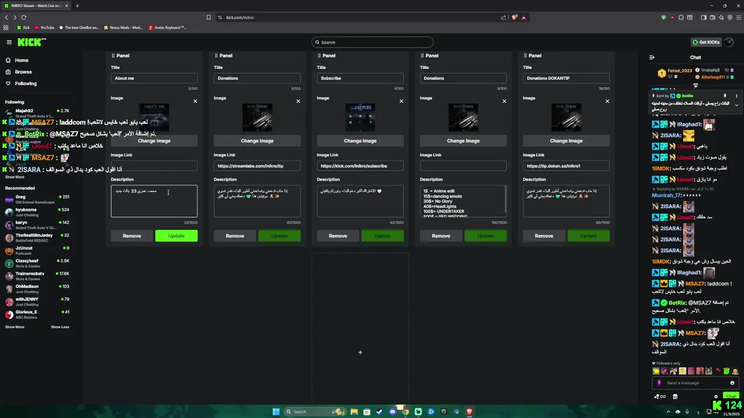Expand the chat leaderboard handle
The image size is (744, 418).
(x=695, y=86)
